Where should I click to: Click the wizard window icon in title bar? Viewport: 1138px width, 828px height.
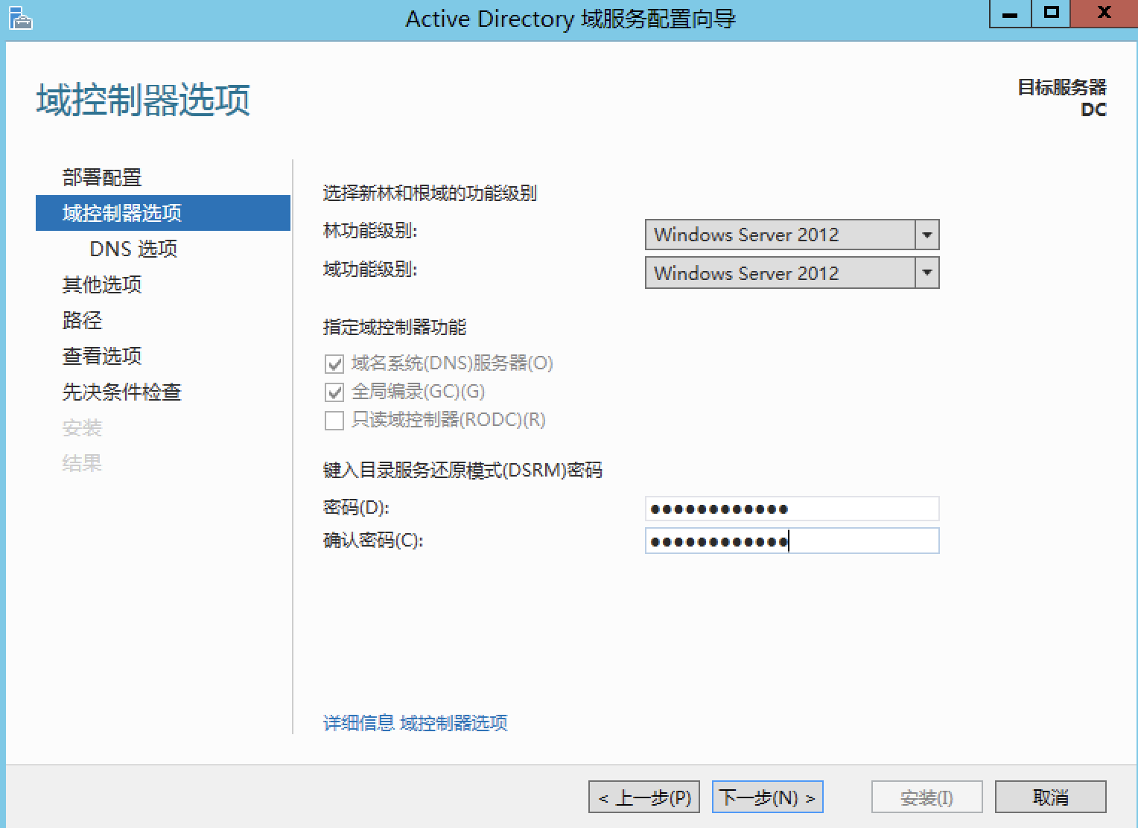point(20,19)
